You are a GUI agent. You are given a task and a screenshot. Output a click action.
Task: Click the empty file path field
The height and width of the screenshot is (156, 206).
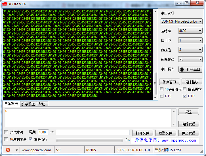[93, 133]
